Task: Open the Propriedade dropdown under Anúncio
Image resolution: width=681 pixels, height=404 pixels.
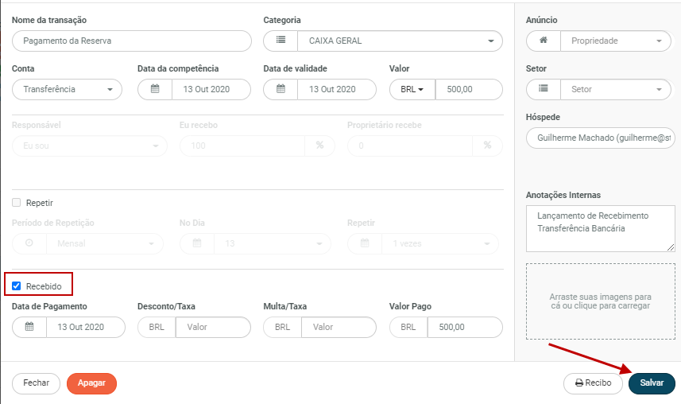Action: 616,41
